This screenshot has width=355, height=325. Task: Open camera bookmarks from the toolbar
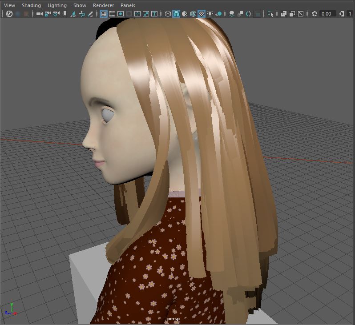65,14
